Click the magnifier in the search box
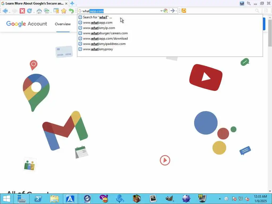Image resolution: width=272 pixels, height=204 pixels. tap(257, 11)
